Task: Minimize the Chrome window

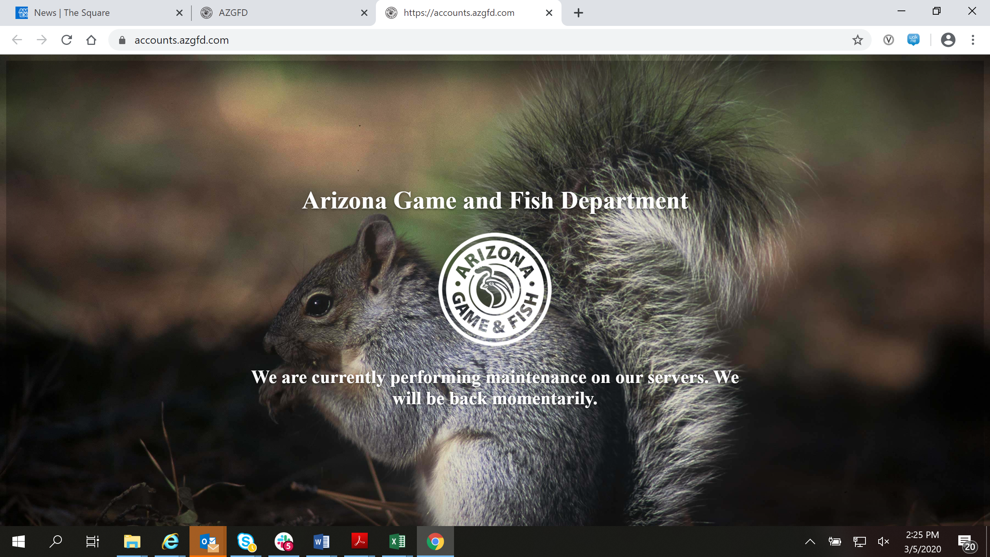Action: coord(901,11)
